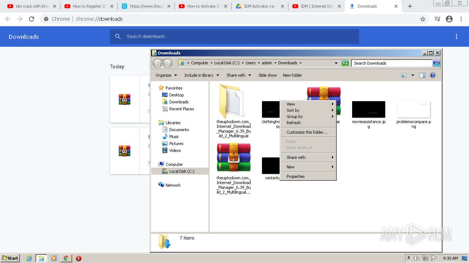Switch to How to Register IDM tab

[89, 6]
